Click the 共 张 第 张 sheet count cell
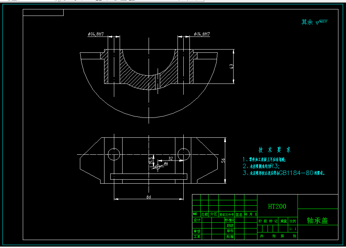Image resolution: width=346 pixels, height=248 pixels. click(278, 236)
